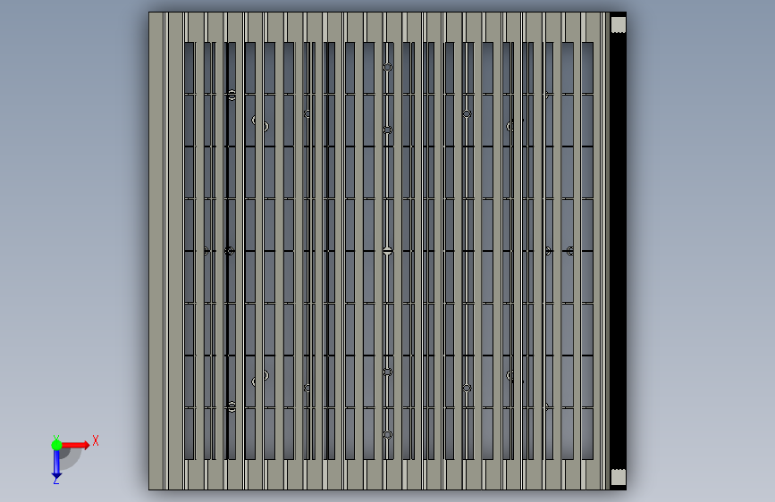This screenshot has height=502, width=775.
Task: Click the green Y axis dot of triad
Action: [x=56, y=445]
